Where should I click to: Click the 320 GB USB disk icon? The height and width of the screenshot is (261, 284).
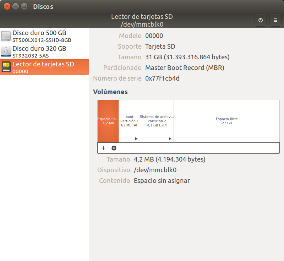pyautogui.click(x=6, y=51)
